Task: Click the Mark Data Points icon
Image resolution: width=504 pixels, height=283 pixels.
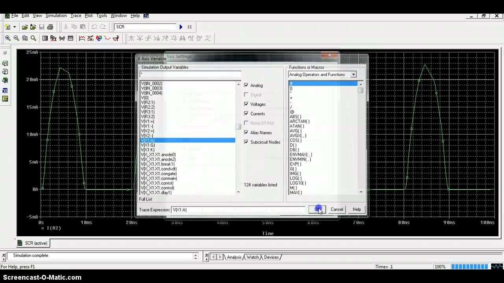Action: pyautogui.click(x=107, y=38)
